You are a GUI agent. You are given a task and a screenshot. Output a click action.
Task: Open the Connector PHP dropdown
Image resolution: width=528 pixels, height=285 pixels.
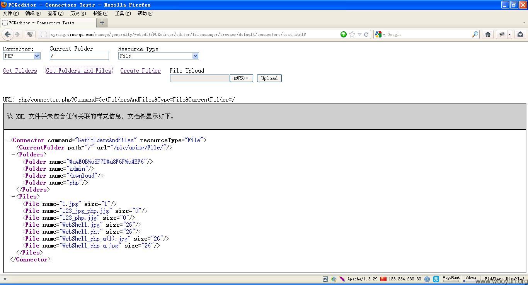[x=22, y=56]
